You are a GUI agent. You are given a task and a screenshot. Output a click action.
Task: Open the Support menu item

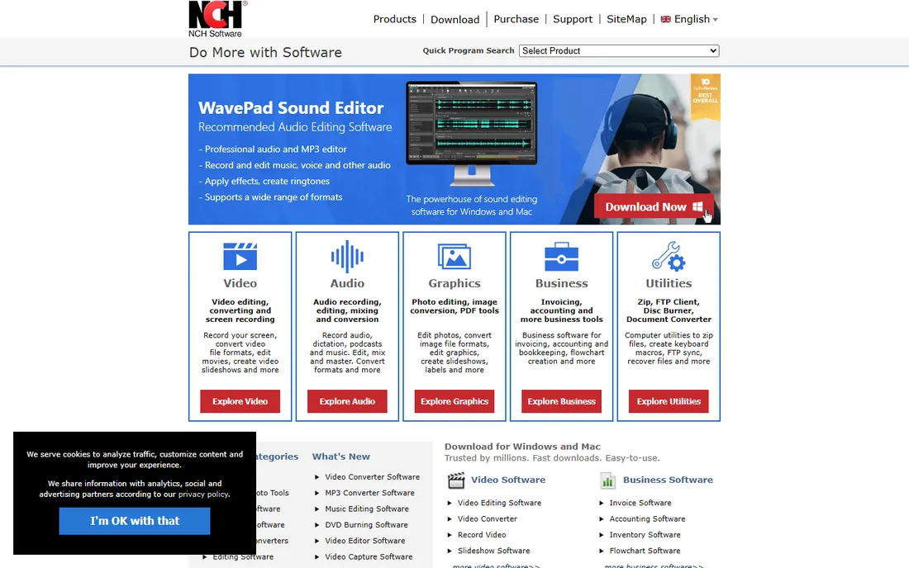[573, 19]
